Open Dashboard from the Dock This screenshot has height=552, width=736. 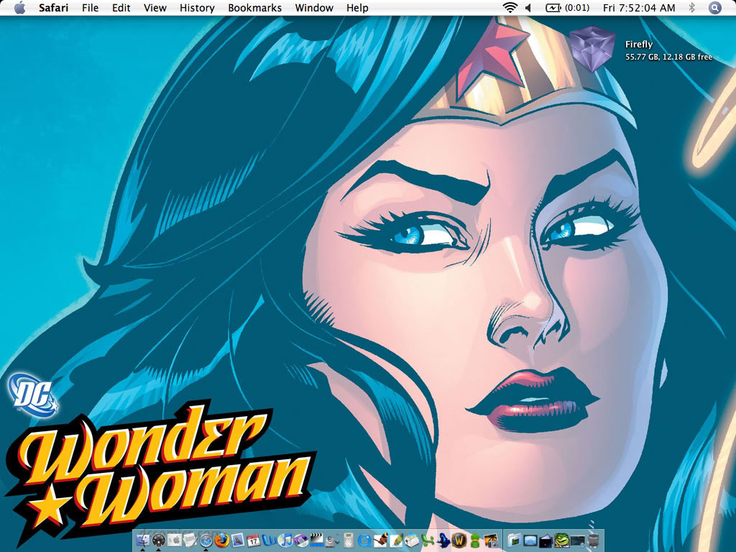[x=158, y=540]
